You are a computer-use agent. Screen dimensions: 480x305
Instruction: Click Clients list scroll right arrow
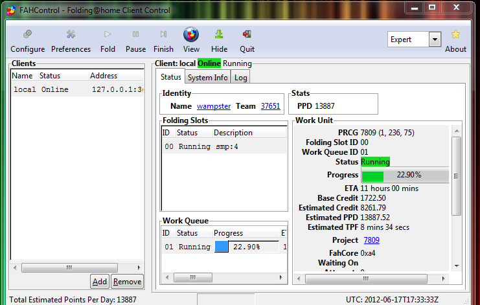pyautogui.click(x=139, y=267)
